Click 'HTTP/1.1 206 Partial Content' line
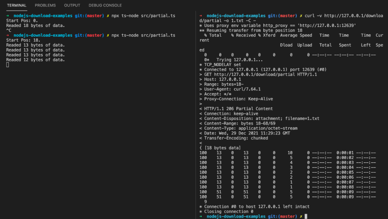Screen dimensions: 388x219 point(236,109)
